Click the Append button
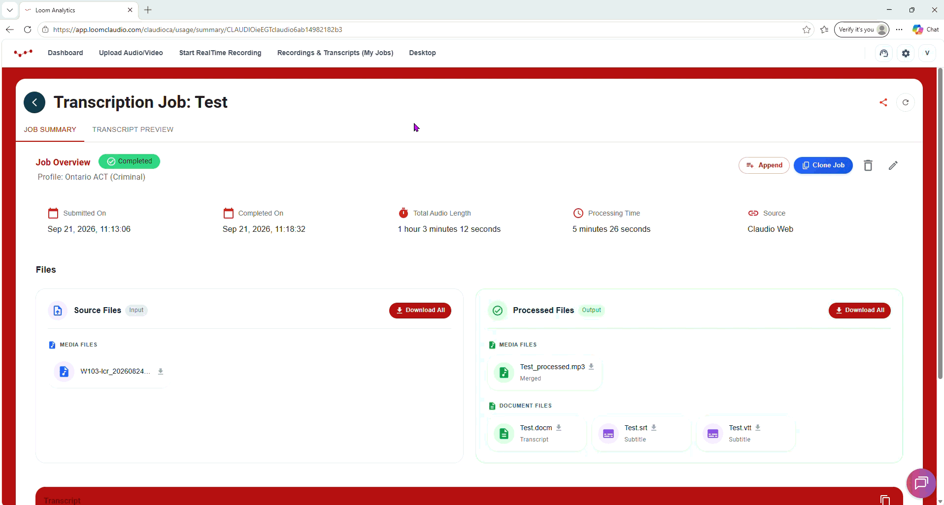 (764, 165)
